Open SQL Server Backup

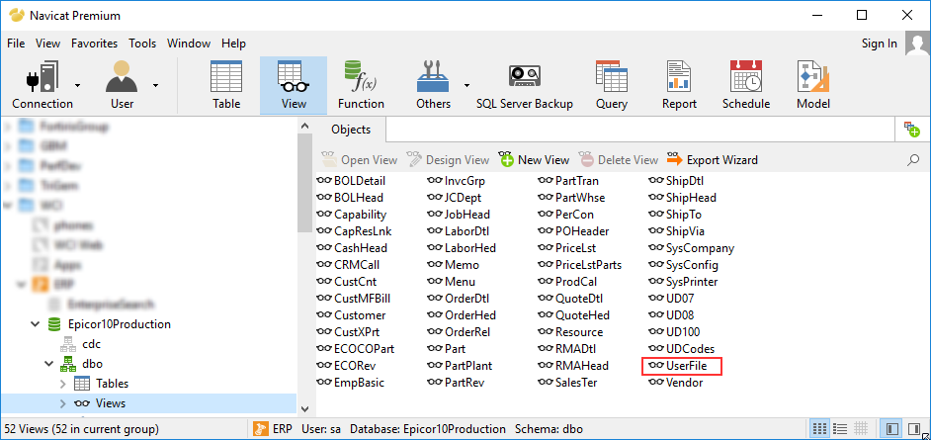524,85
